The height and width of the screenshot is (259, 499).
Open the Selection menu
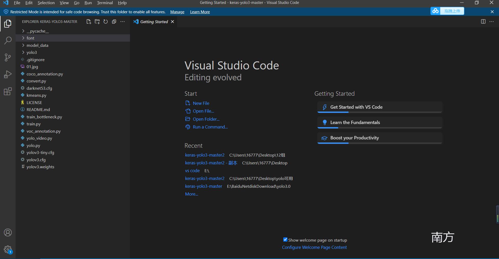click(46, 3)
